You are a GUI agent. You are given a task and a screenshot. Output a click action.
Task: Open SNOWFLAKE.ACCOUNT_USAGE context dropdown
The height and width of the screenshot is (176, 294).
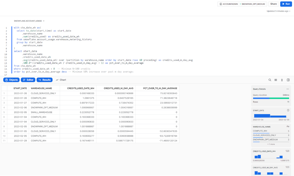29,21
